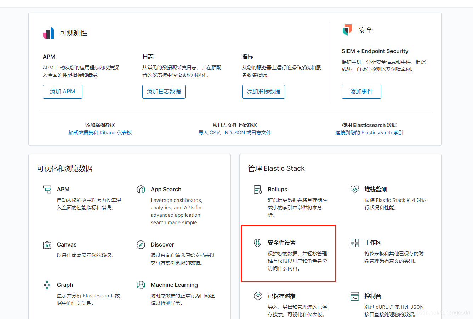Click the Graph nodes icon
This screenshot has width=473, height=319.
(x=47, y=285)
